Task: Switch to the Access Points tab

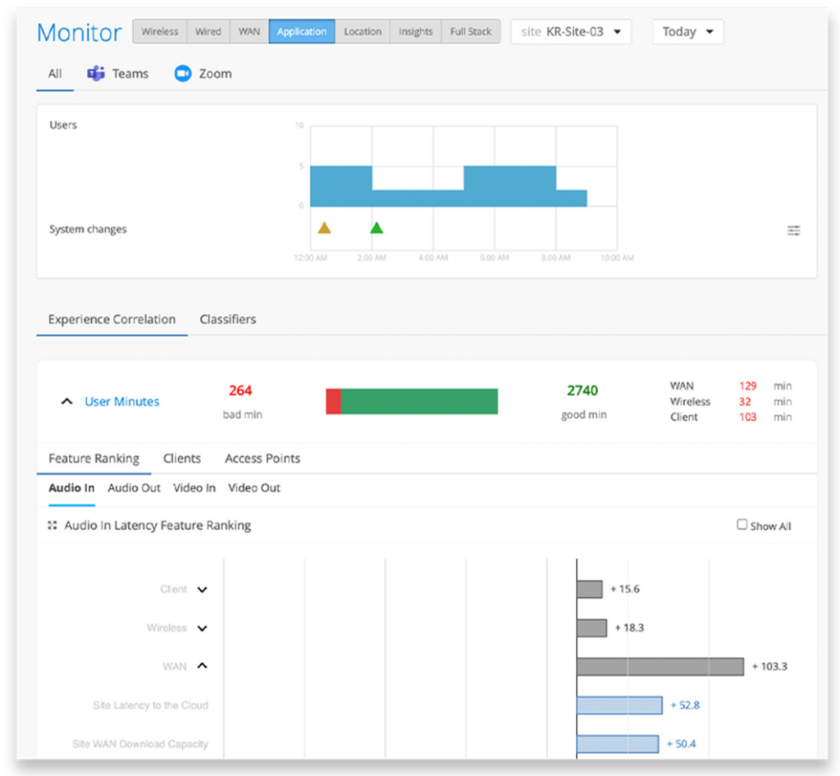Action: tap(262, 459)
